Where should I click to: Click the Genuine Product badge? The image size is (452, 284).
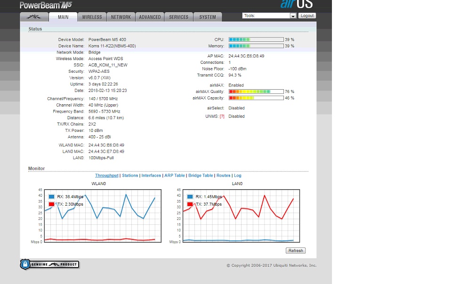[x=49, y=264]
